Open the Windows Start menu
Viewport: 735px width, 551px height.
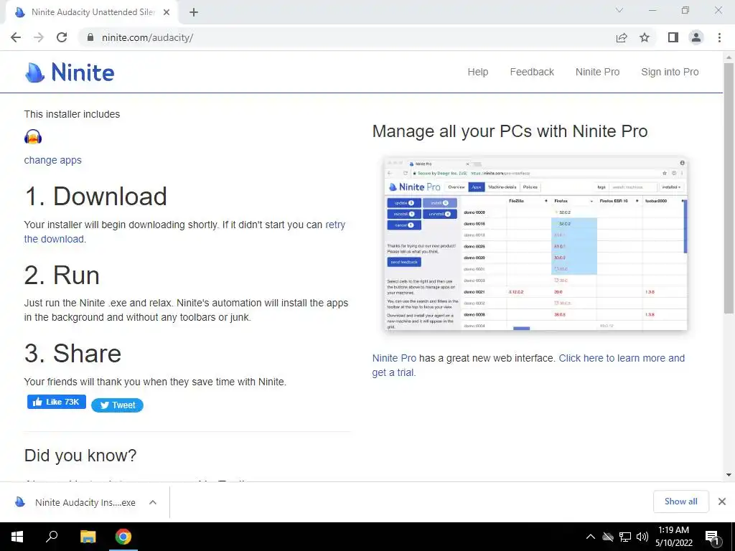(x=17, y=537)
